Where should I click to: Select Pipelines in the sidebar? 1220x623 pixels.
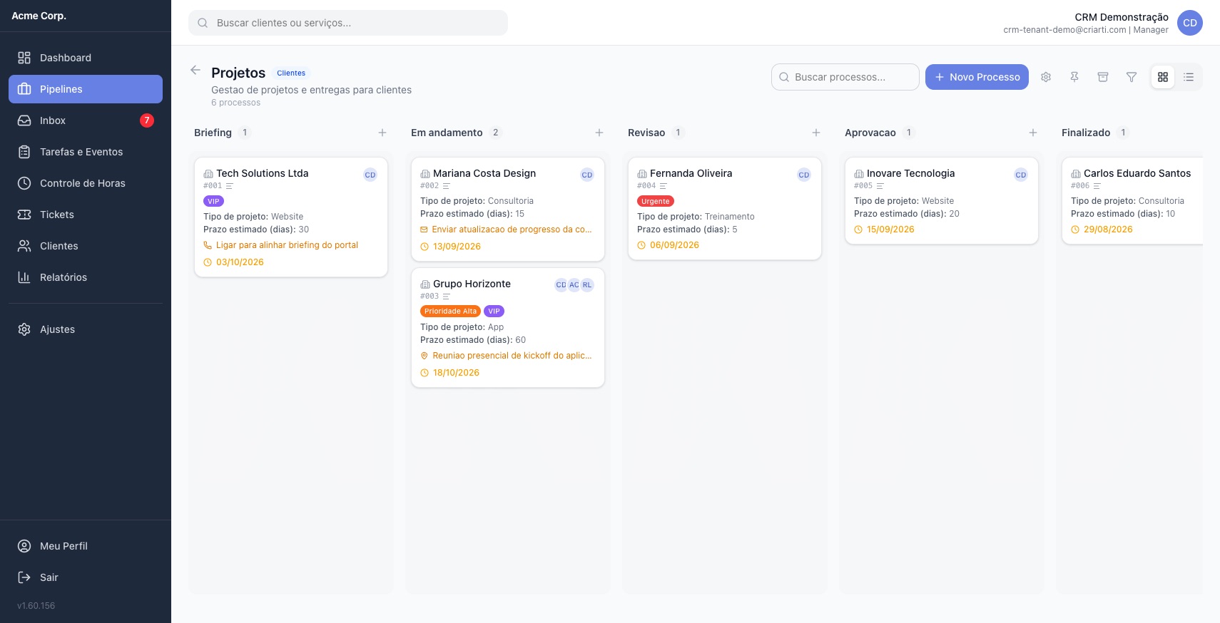point(86,89)
